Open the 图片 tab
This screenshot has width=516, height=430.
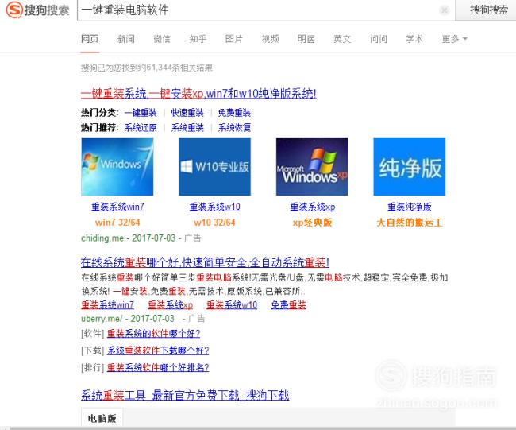(x=234, y=39)
